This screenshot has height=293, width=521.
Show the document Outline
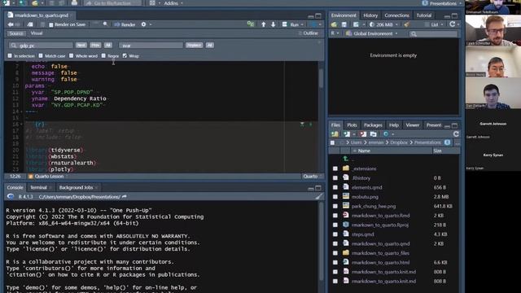(309, 33)
